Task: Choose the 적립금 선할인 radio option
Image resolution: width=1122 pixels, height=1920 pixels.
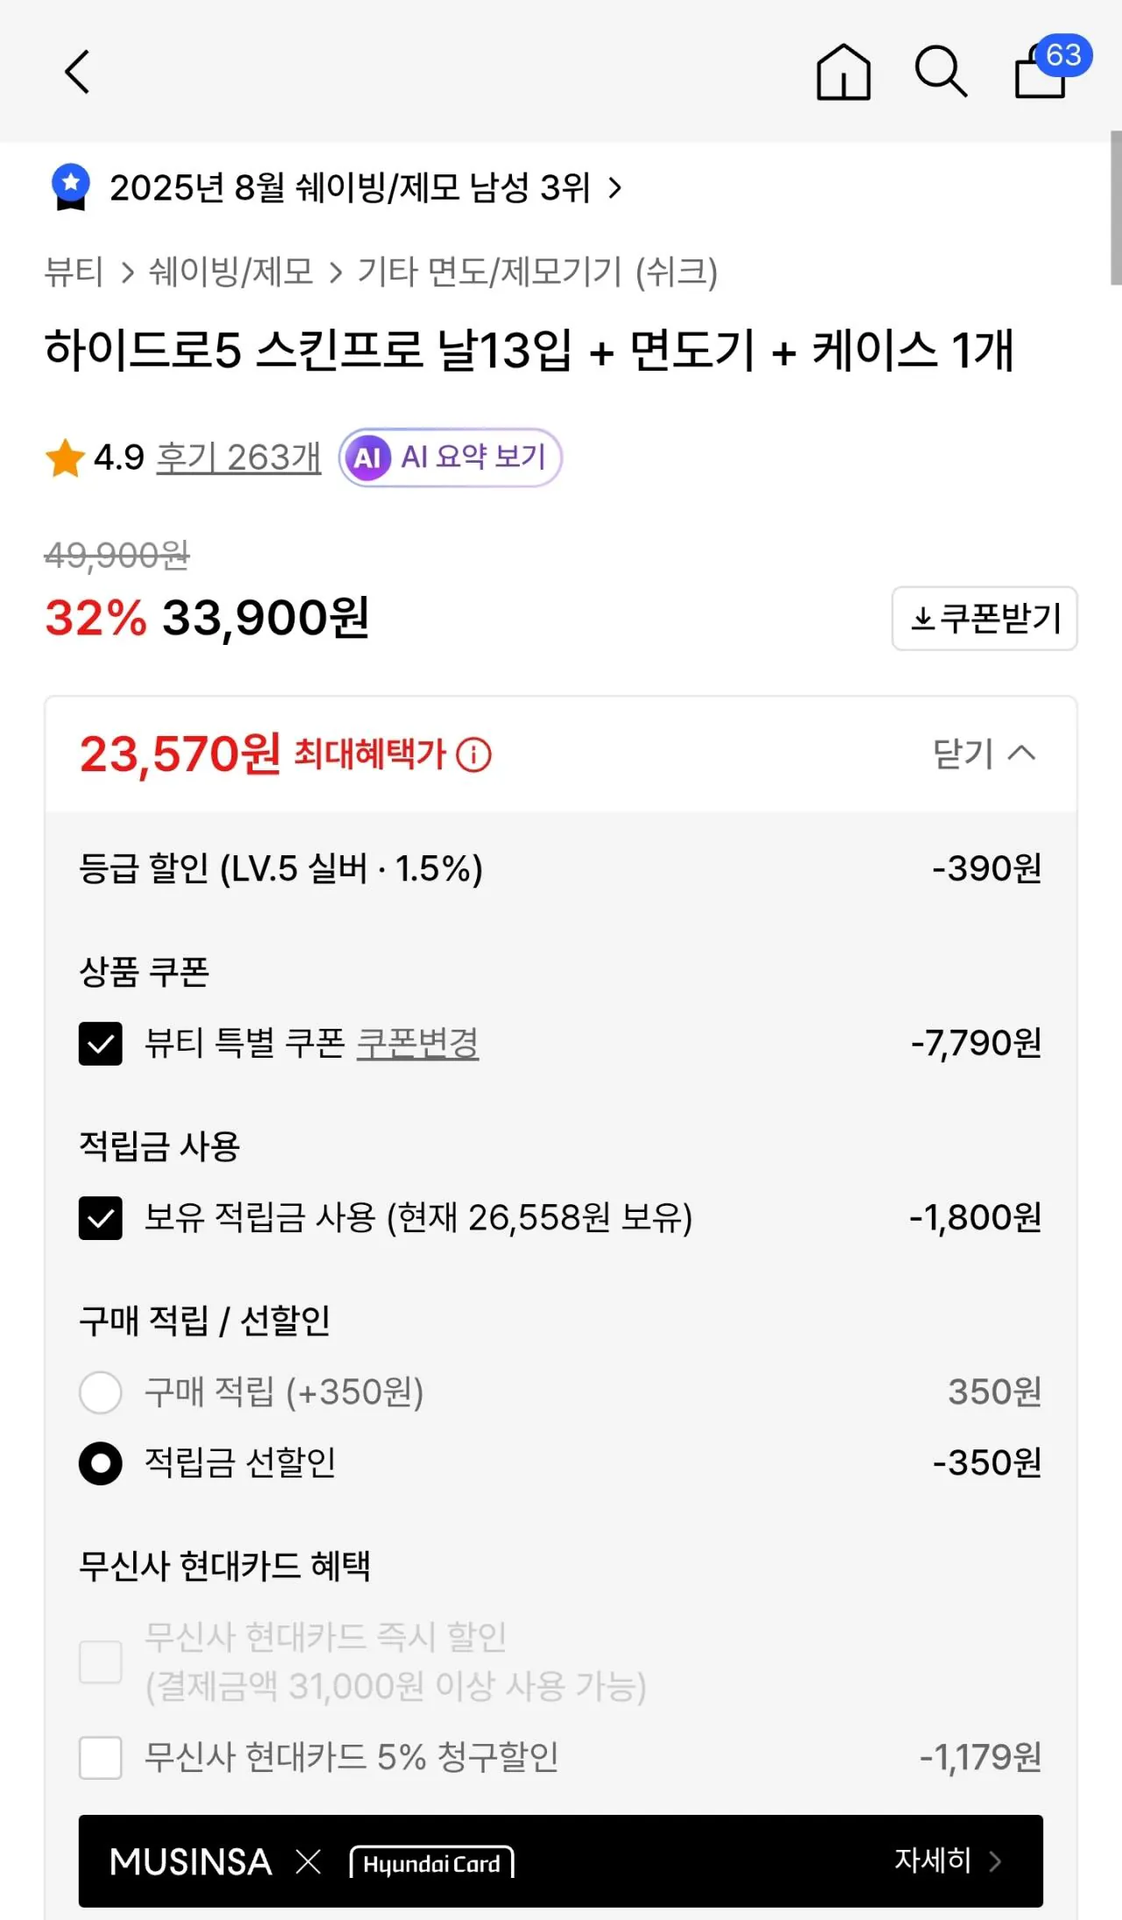Action: (101, 1463)
